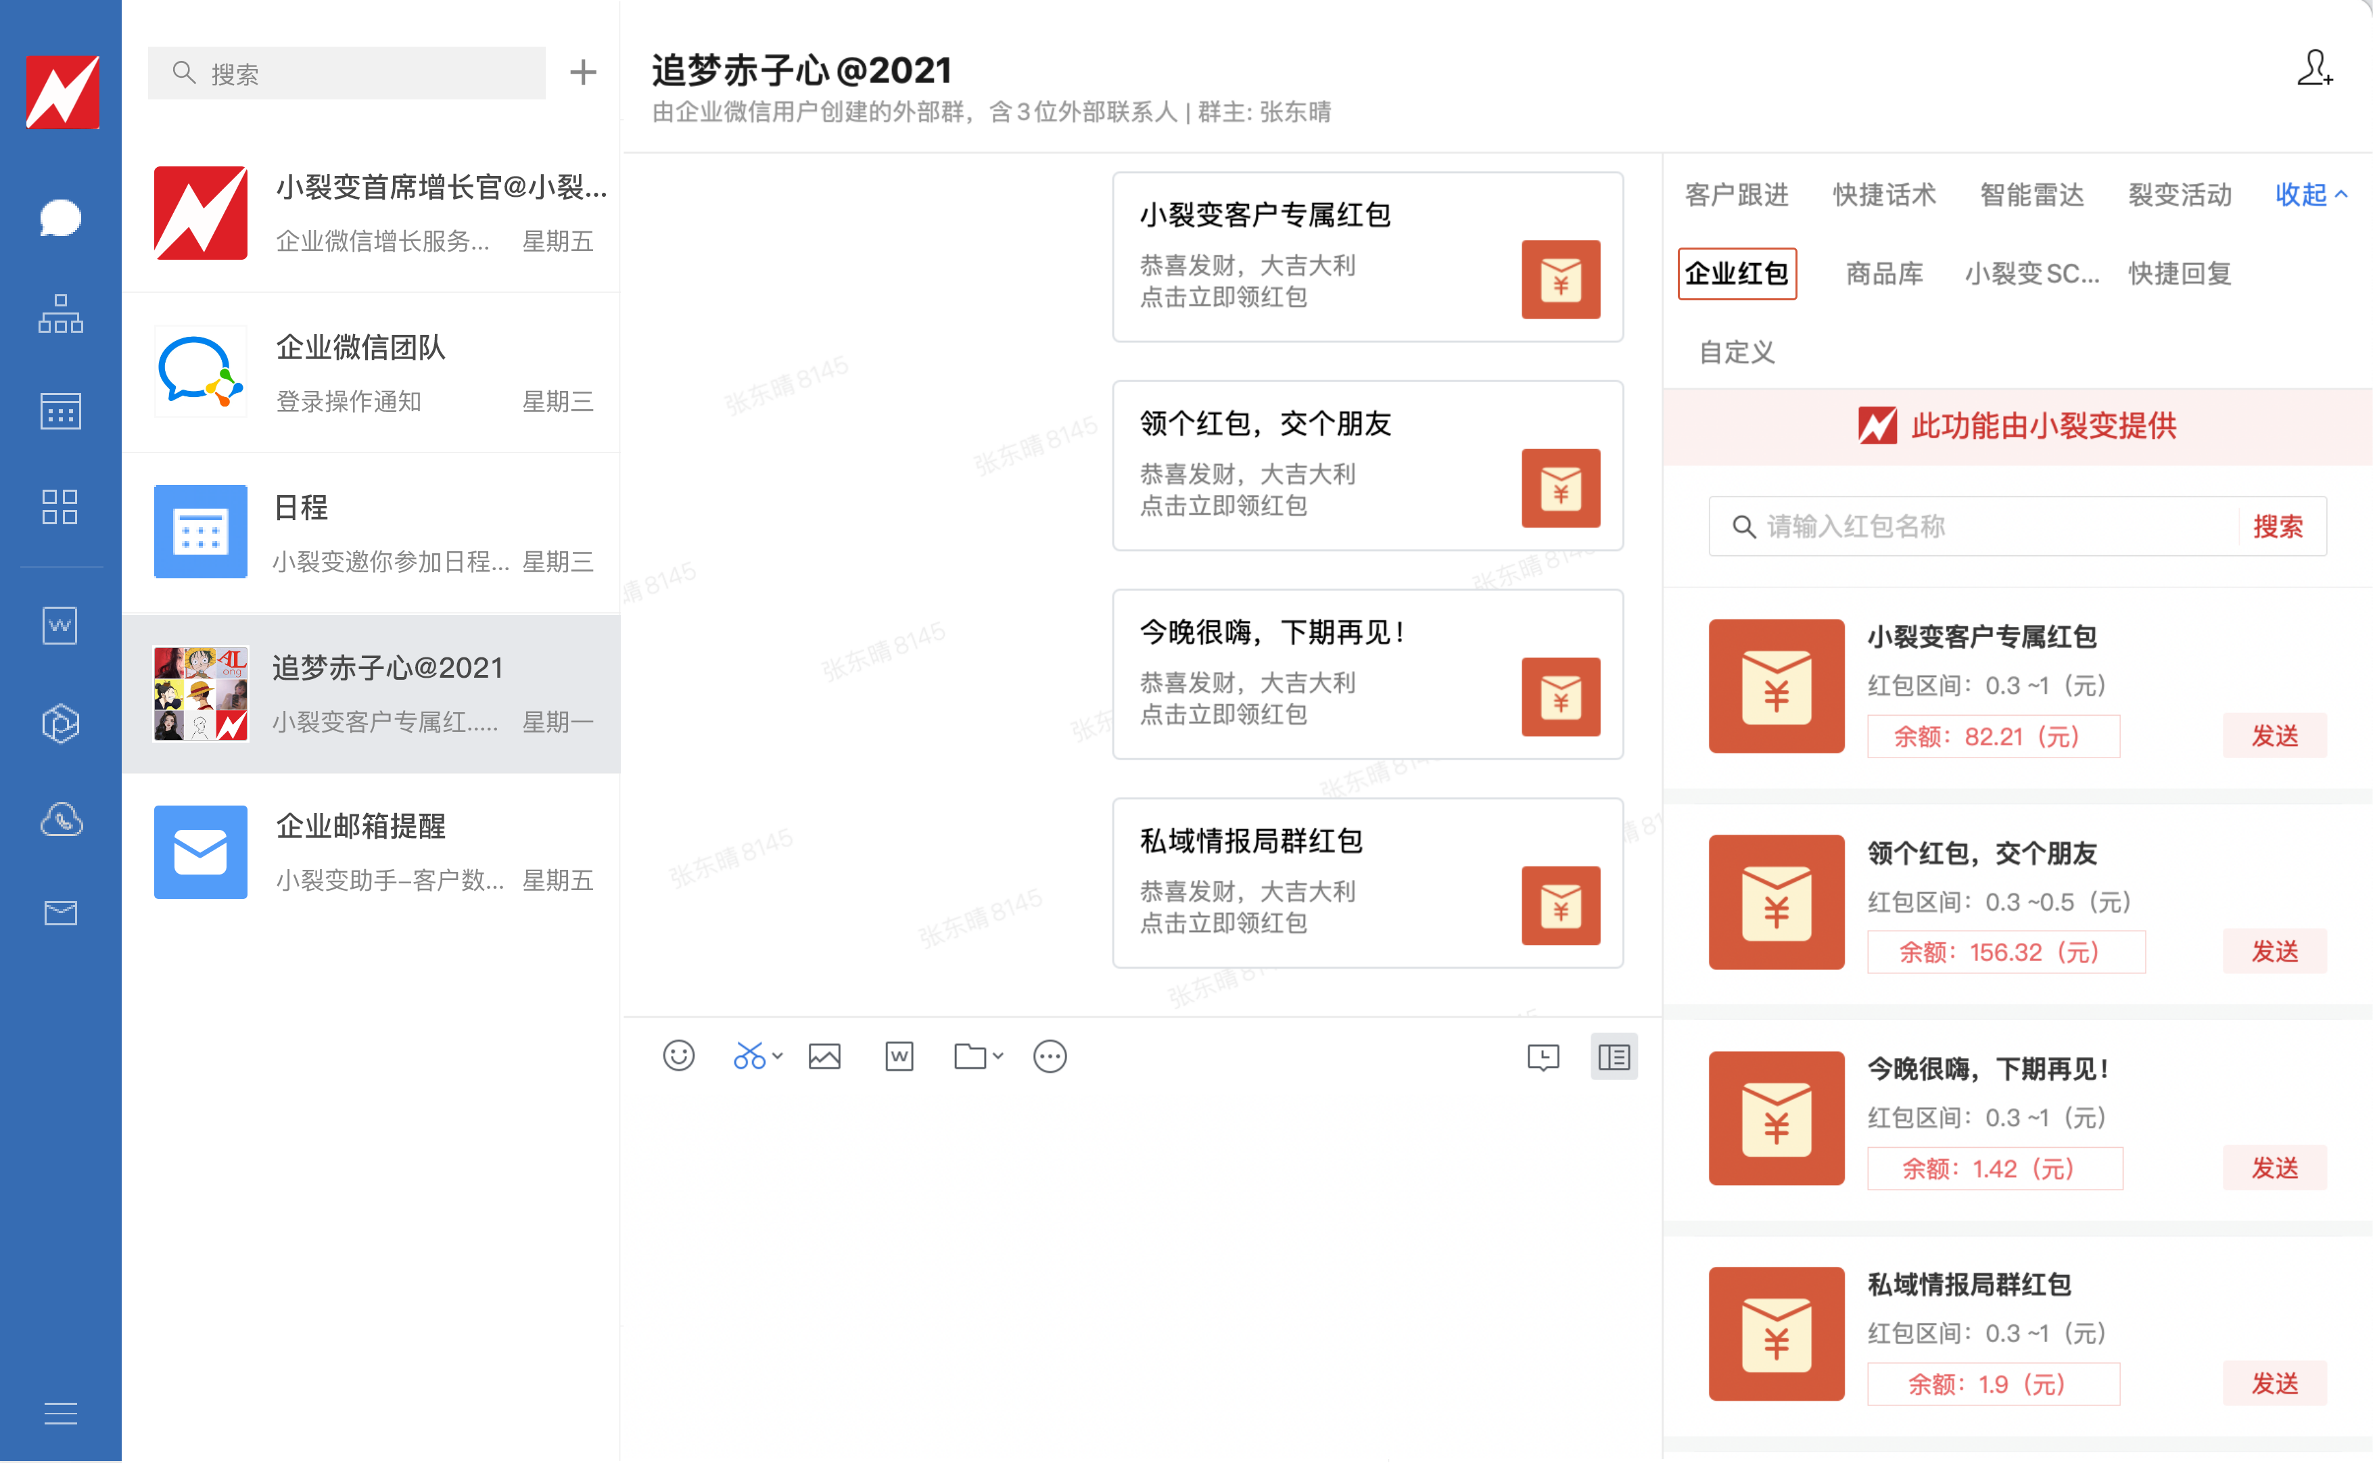Click the 私域情报局群红包 envelope icon in panel
The image size is (2373, 1463).
pyautogui.click(x=1776, y=1333)
